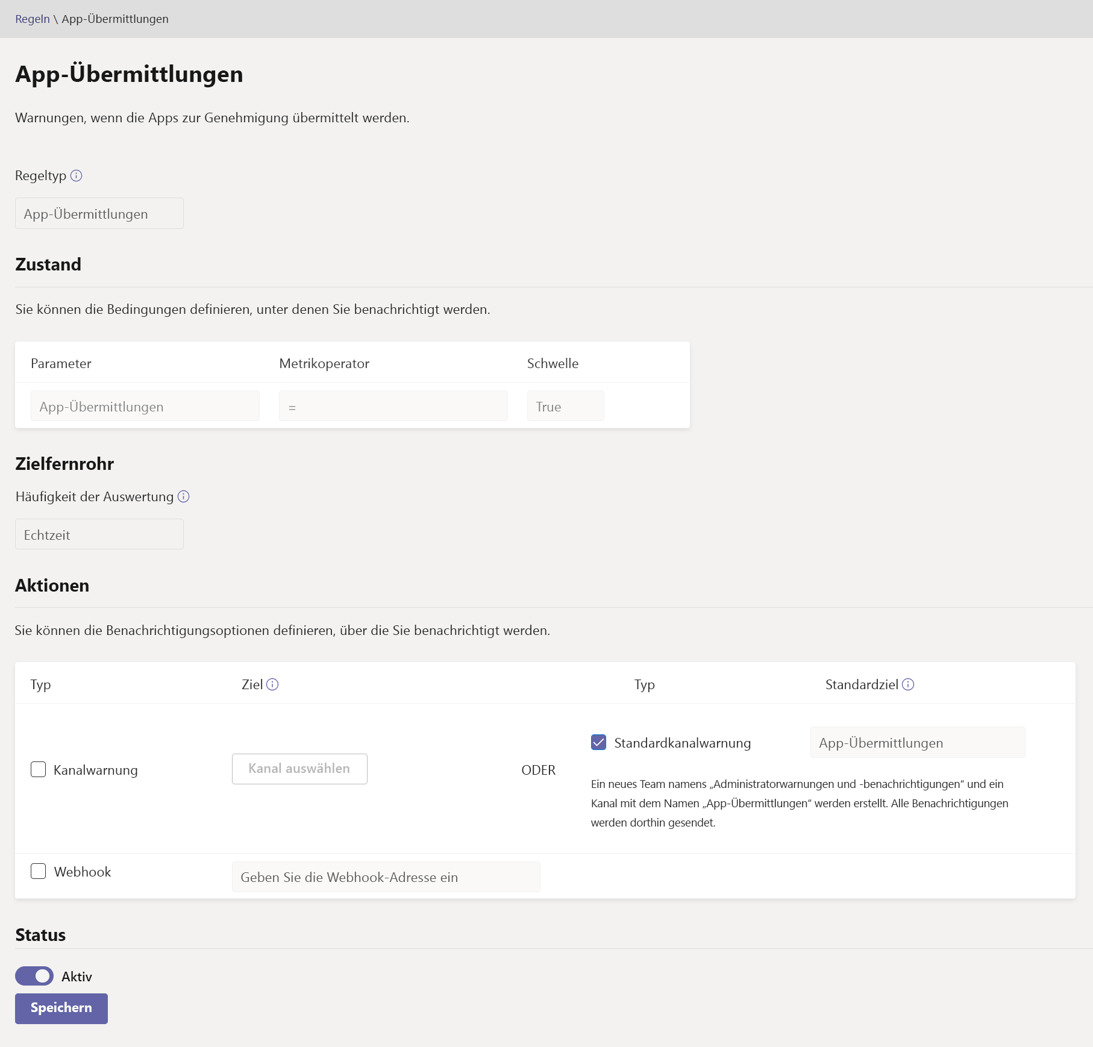
Task: Click the Parameter field App-Übermittlungen
Action: point(145,406)
